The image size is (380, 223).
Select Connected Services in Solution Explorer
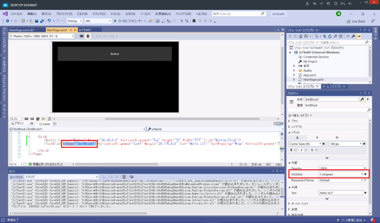[316, 57]
